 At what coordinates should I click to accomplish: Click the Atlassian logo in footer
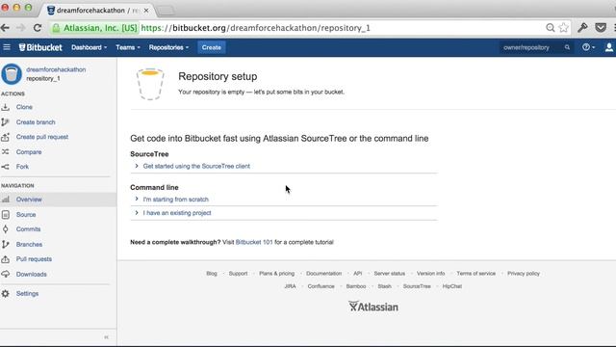(x=373, y=307)
